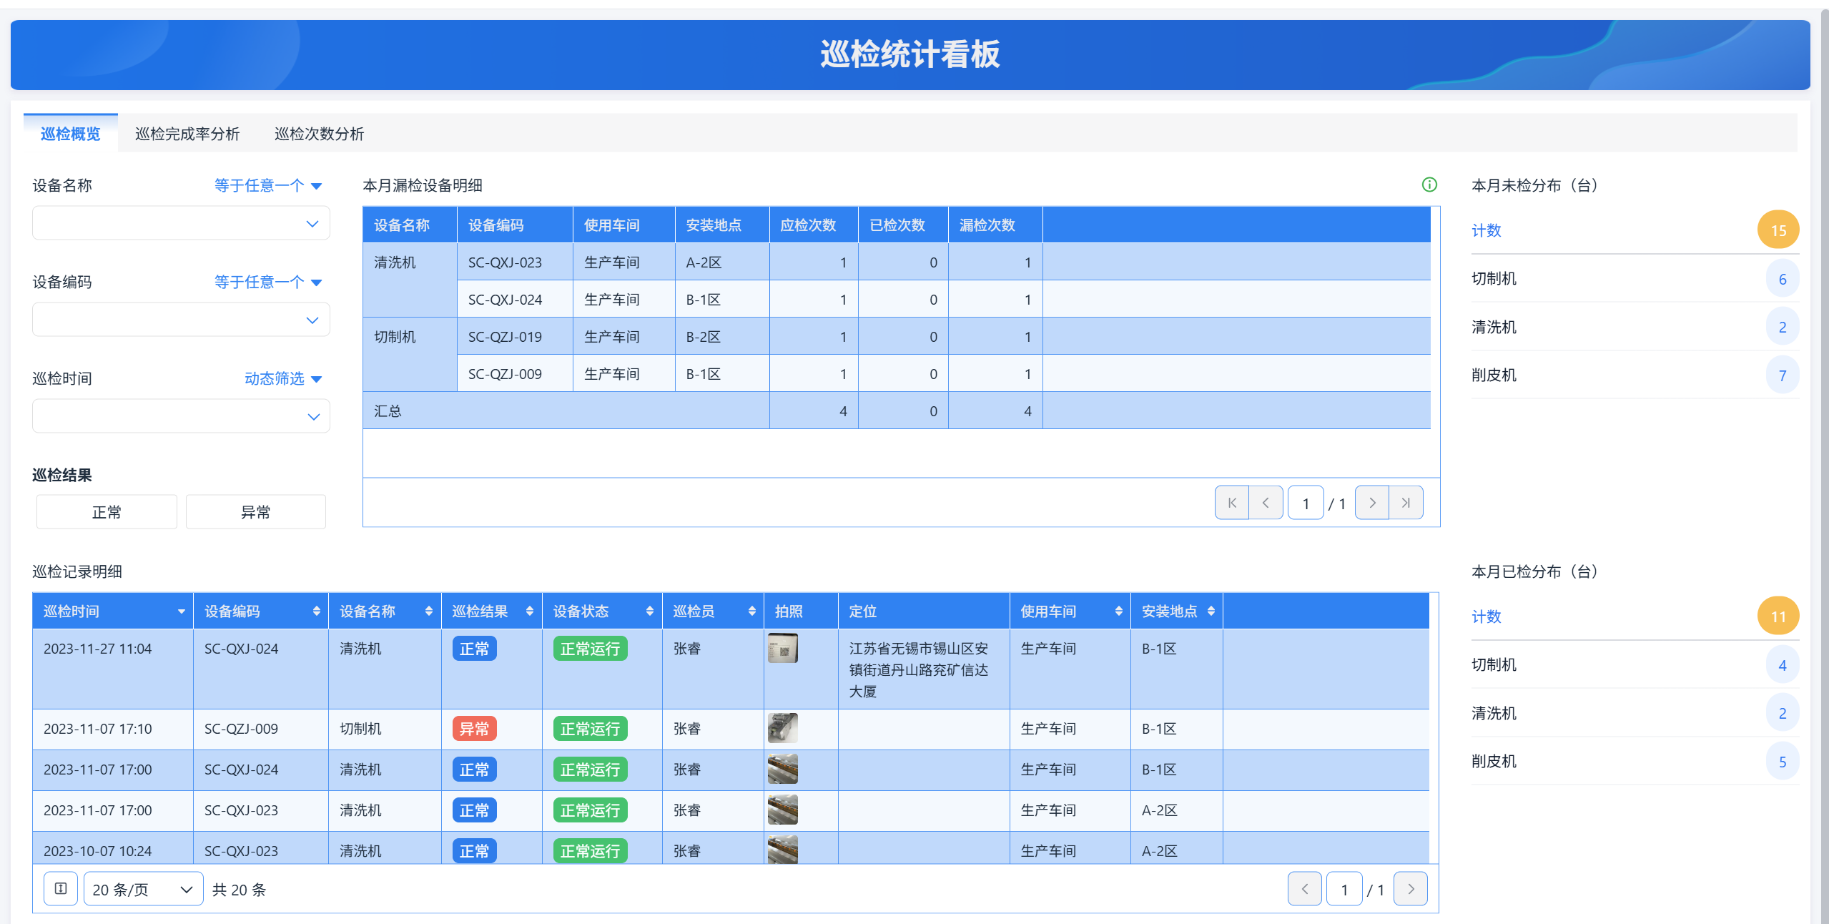The image size is (1829, 924).
Task: Go to last page in the missed-inspection table
Action: [x=1406, y=503]
